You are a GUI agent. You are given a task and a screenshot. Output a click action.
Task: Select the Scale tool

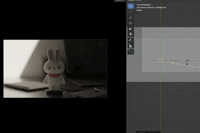coord(131,29)
